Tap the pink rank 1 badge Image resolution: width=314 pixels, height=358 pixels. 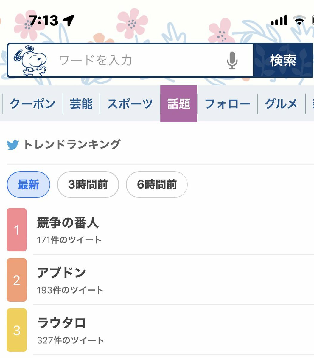pyautogui.click(x=17, y=230)
